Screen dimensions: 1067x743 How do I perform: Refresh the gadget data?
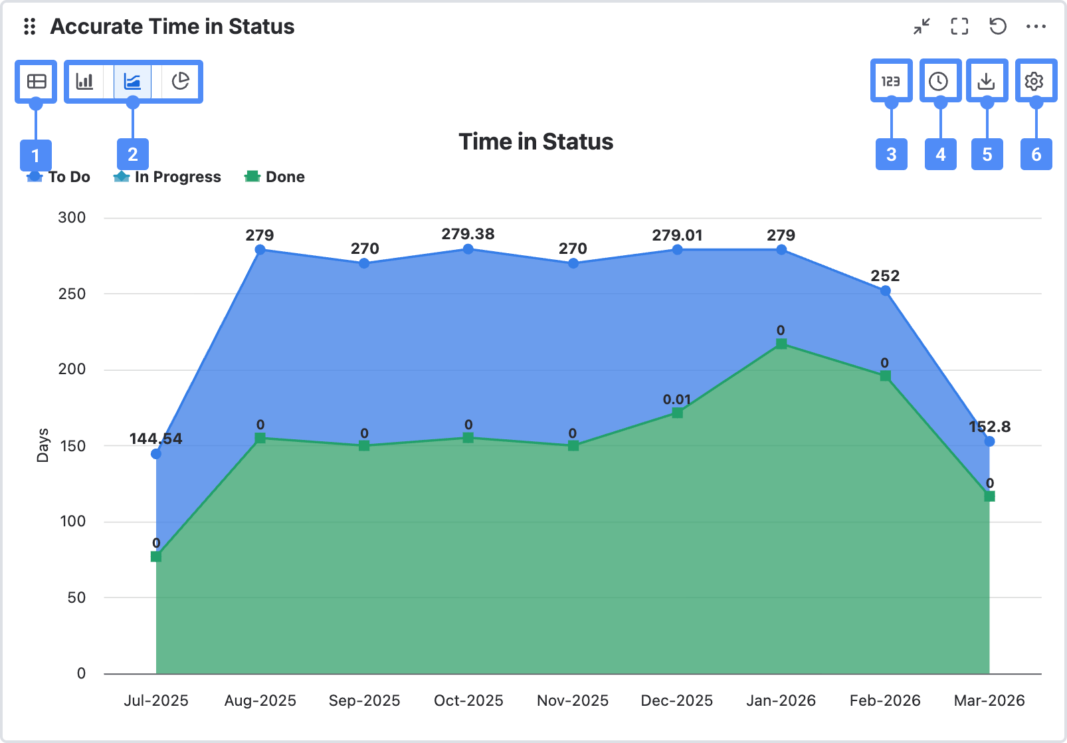(x=998, y=27)
